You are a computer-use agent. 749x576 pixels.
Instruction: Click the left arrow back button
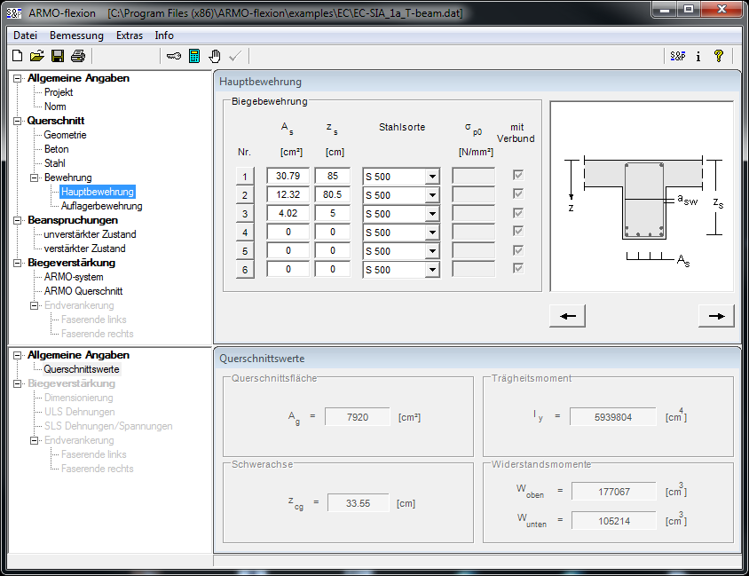coord(567,316)
